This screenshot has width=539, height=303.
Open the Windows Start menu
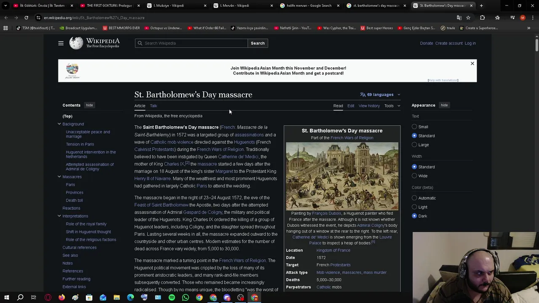pyautogui.click(x=6, y=298)
